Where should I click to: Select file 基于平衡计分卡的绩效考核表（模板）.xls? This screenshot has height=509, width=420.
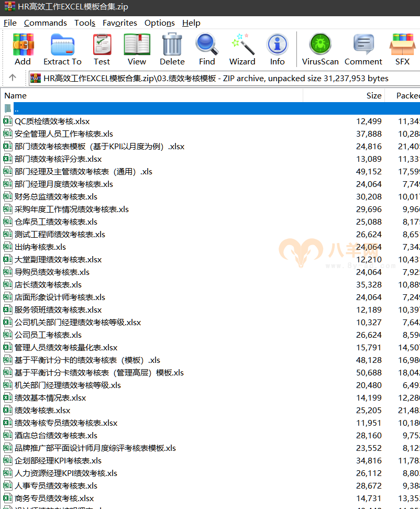87,360
